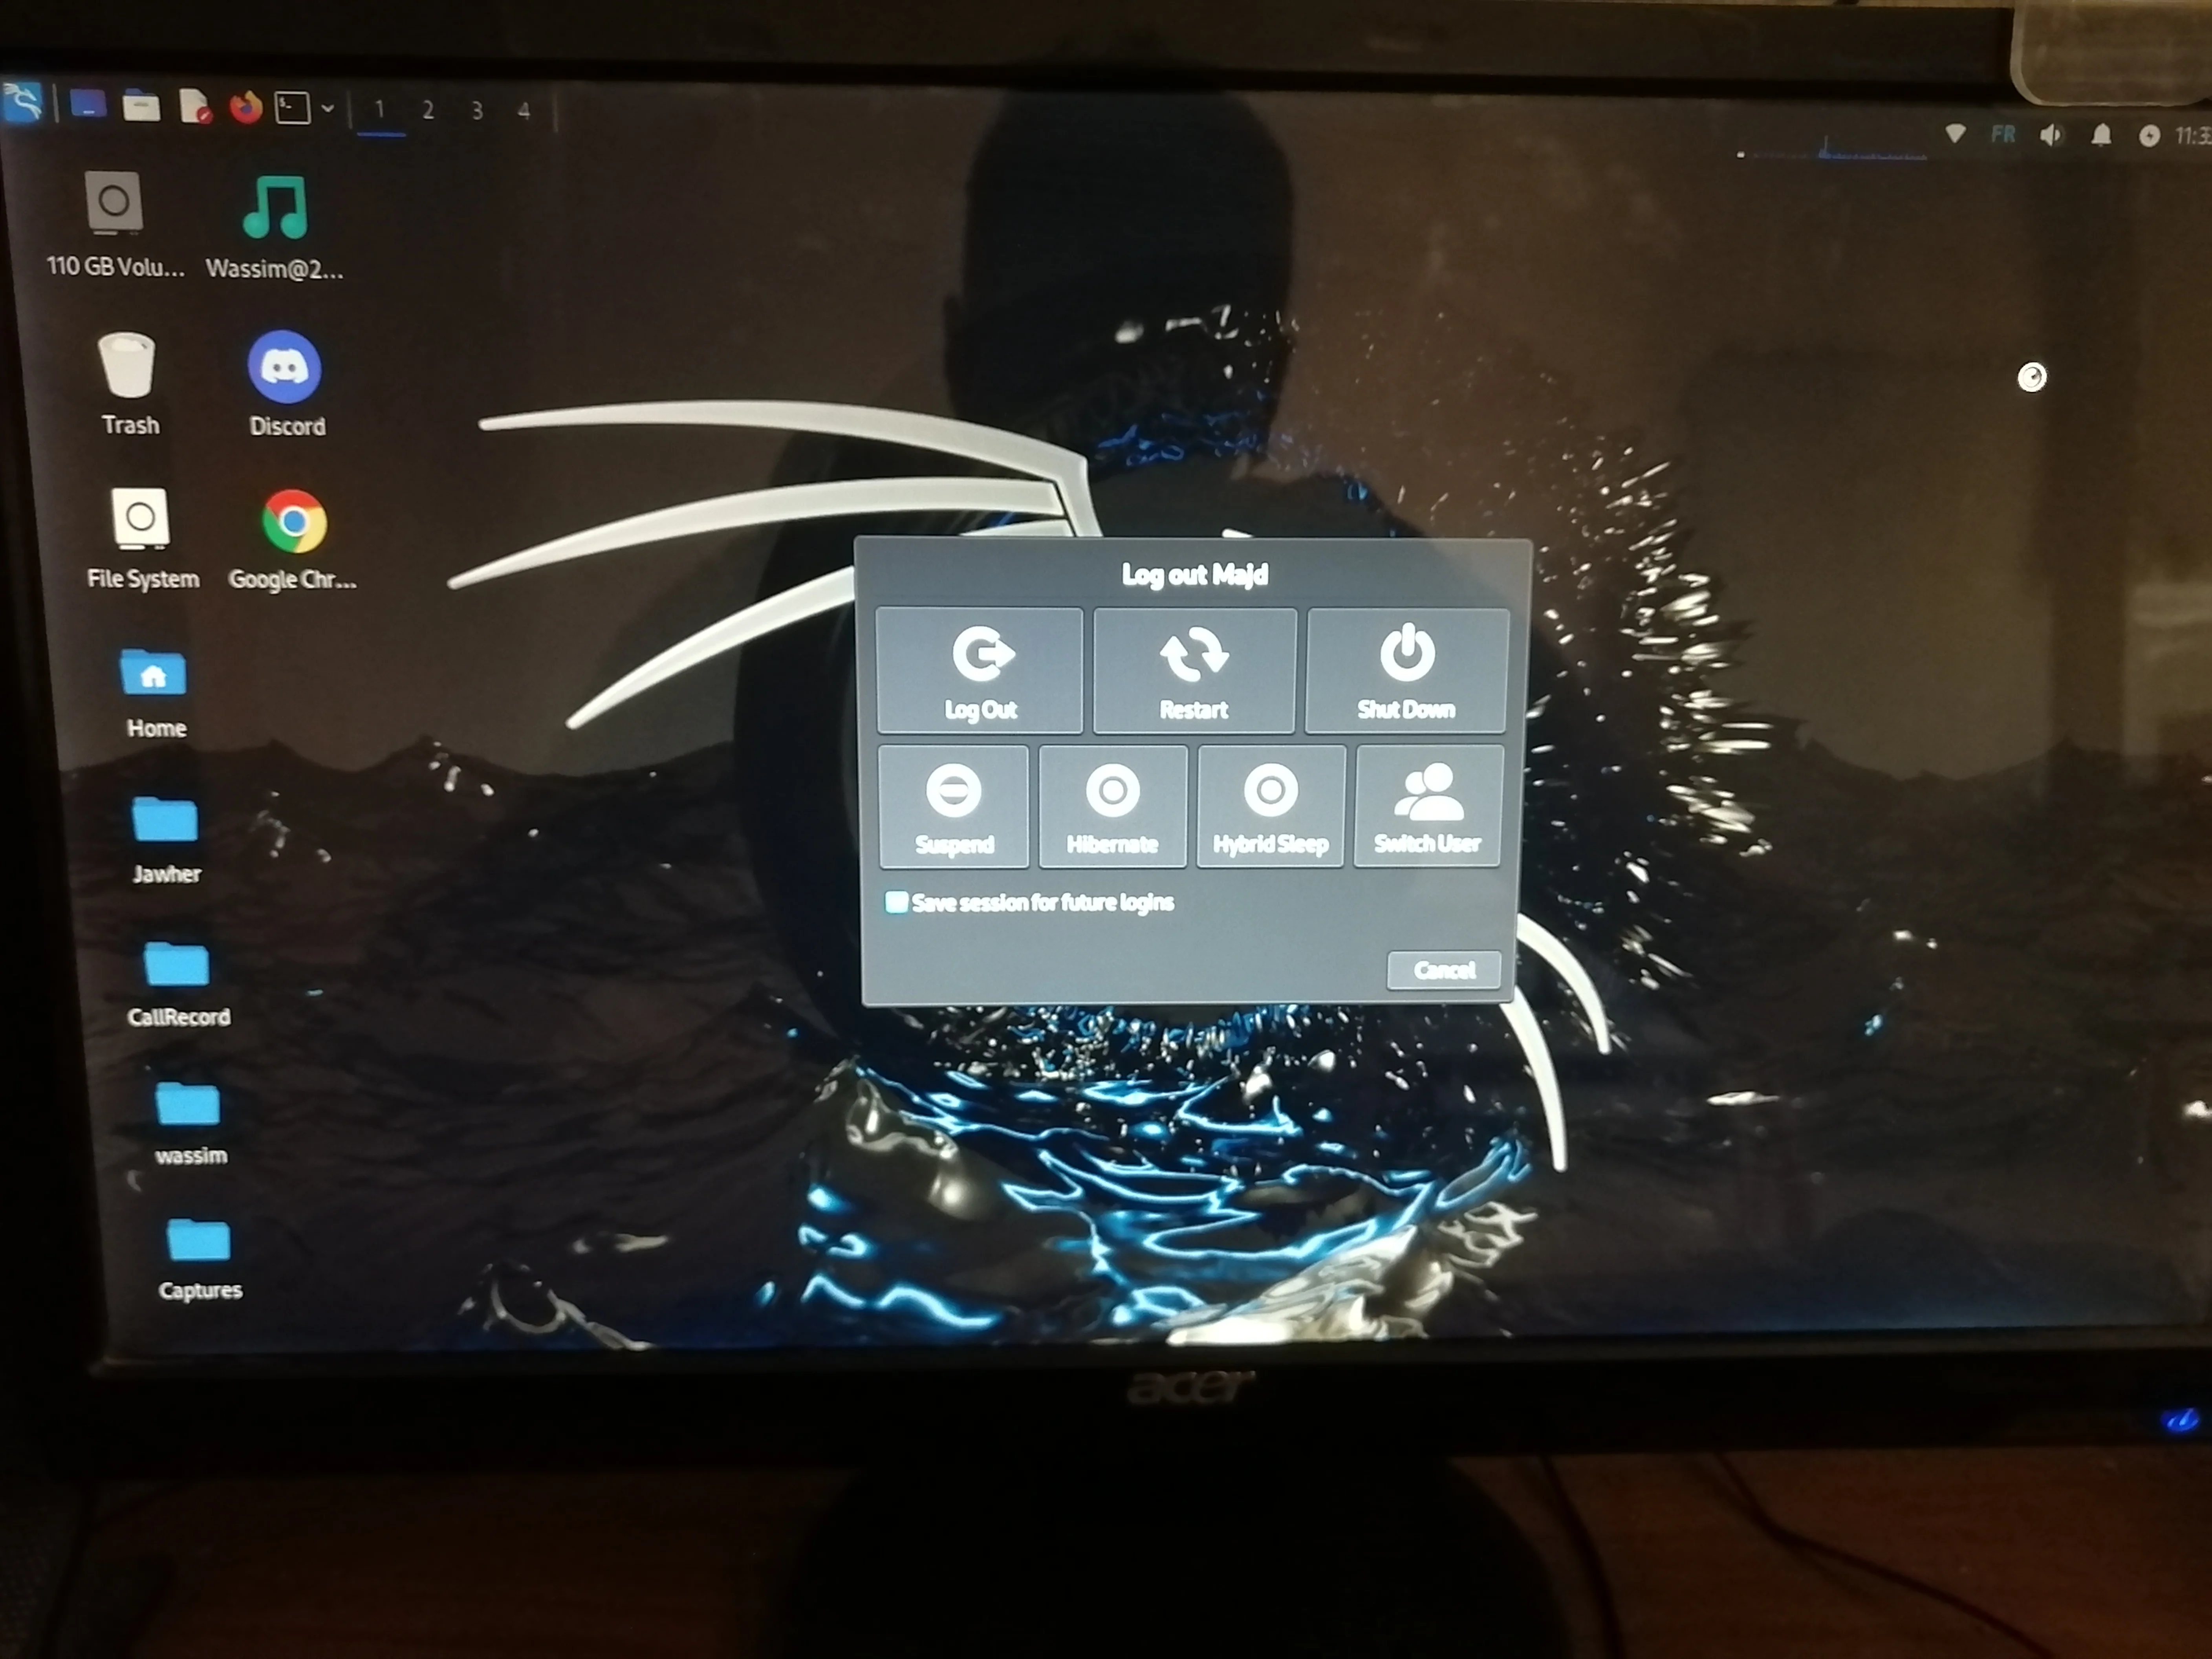Select the CallRecord folder on desktop
This screenshot has height=1659, width=2212.
(178, 984)
